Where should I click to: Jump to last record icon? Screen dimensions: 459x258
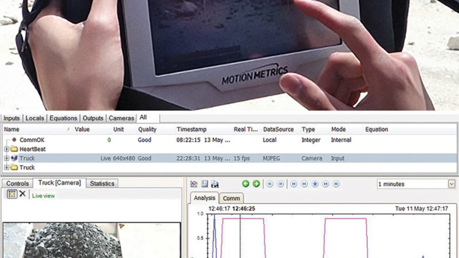click(336, 184)
